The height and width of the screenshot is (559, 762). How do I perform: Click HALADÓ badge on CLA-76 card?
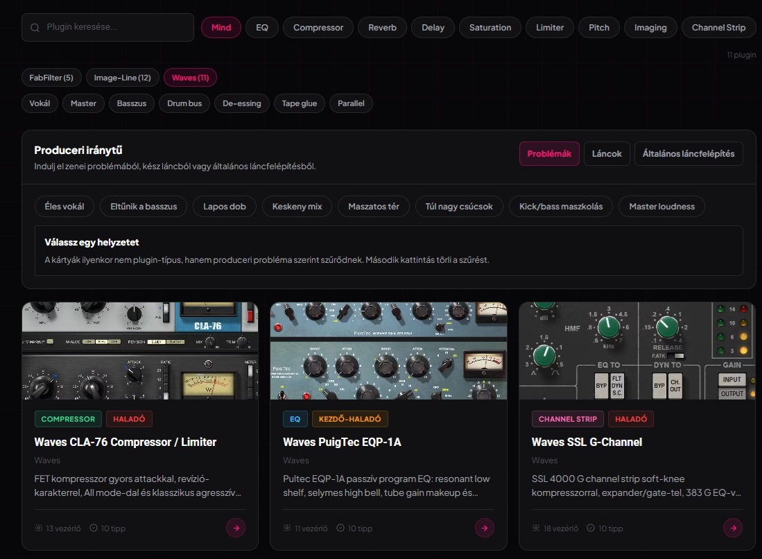pos(129,419)
